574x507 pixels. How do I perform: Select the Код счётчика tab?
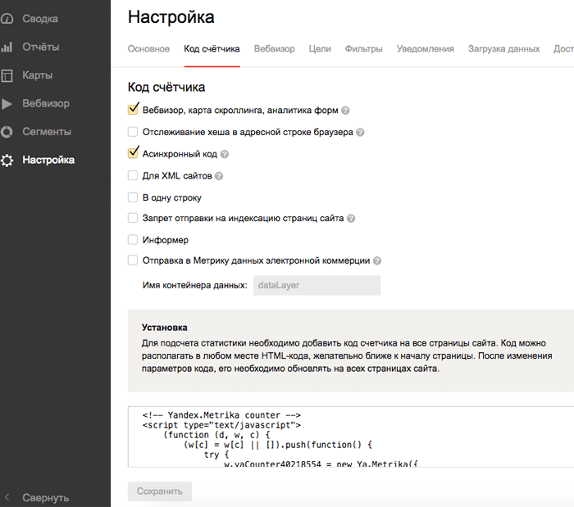pyautogui.click(x=212, y=49)
